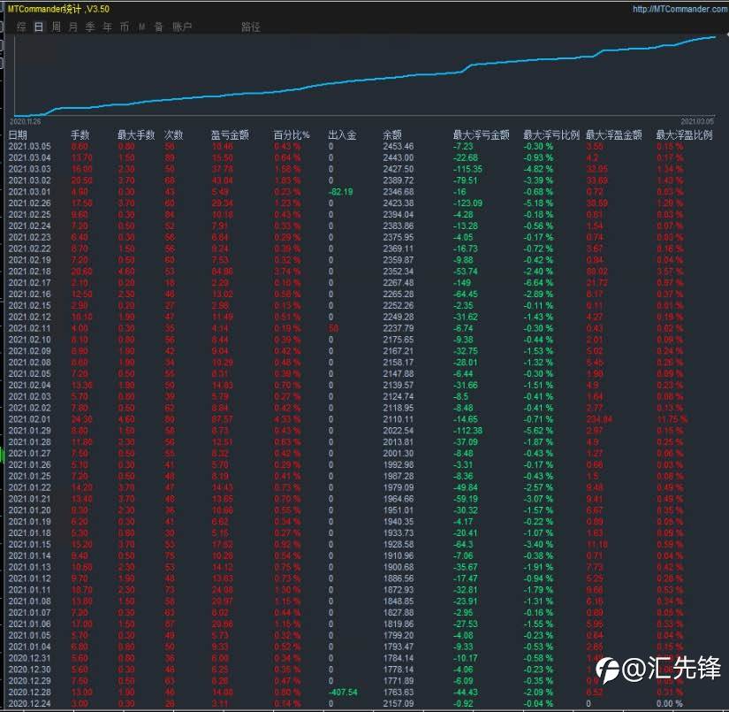Select the 2021.02.01 date row

click(29, 419)
